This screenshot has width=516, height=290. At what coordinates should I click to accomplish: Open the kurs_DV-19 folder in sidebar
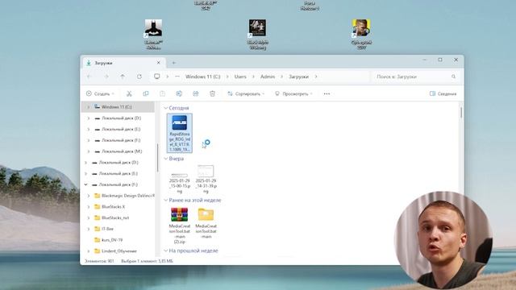tap(112, 240)
